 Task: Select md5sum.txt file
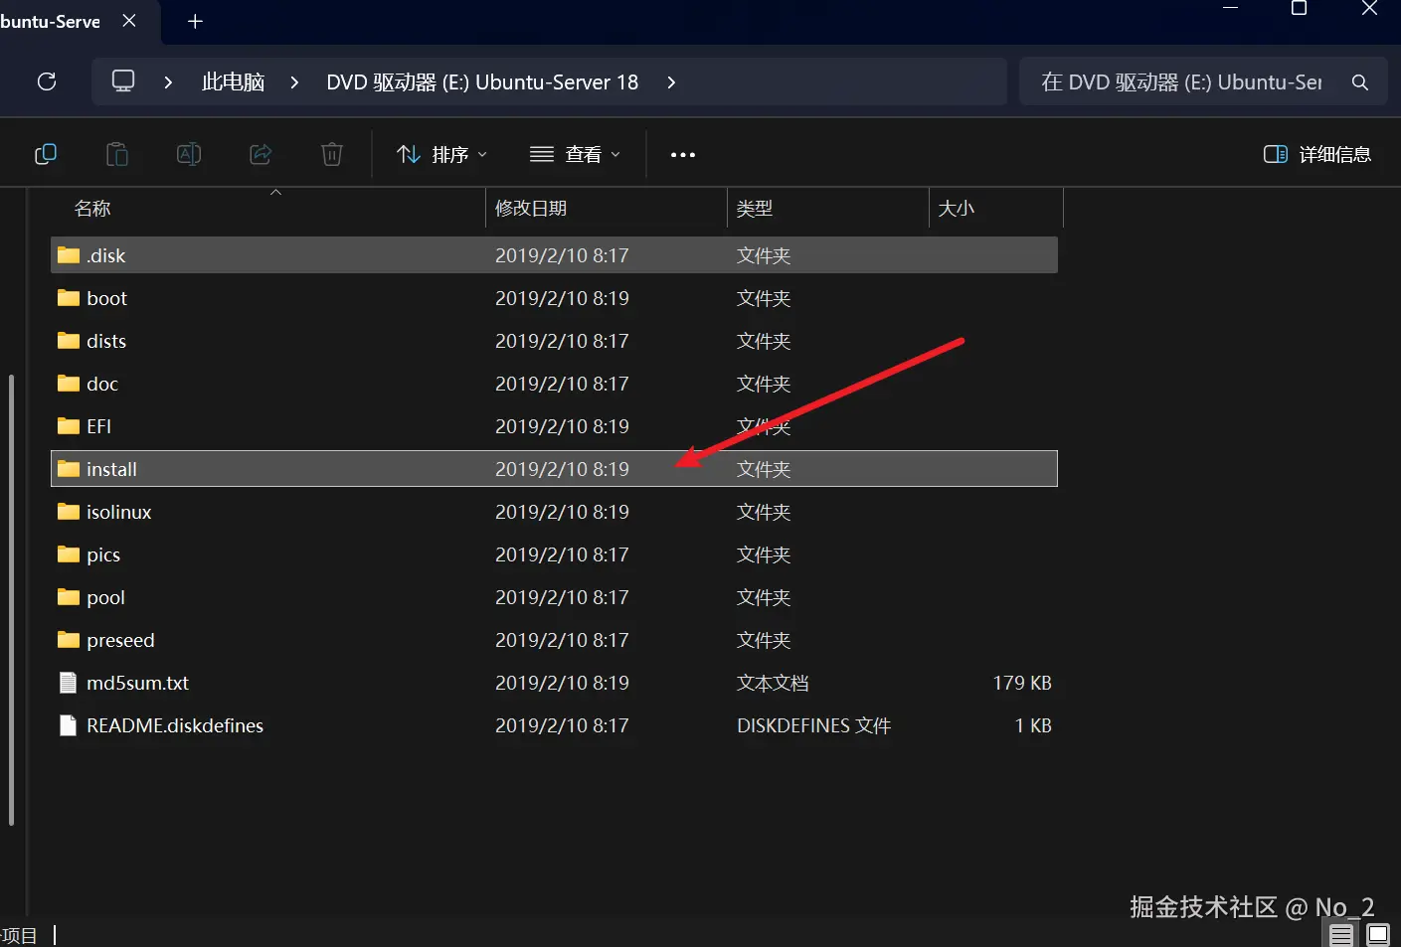[x=554, y=683]
